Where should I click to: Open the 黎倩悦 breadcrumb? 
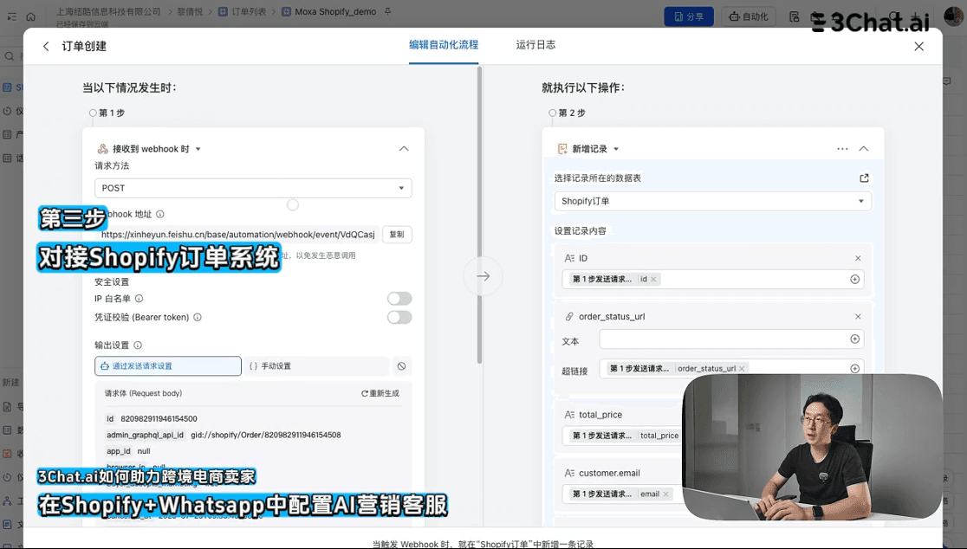point(190,12)
